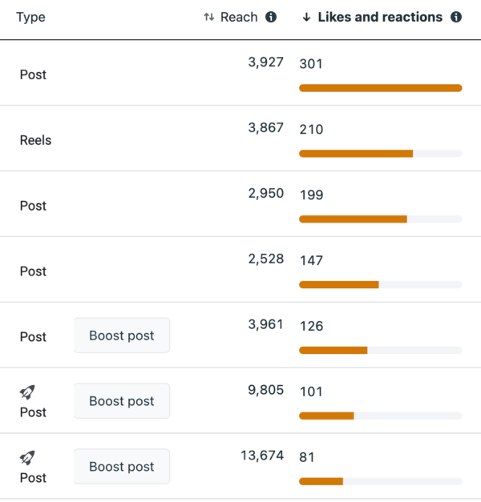Viewport: 481px width, 502px height.
Task: Sort the table by Reach column
Action: click(239, 18)
